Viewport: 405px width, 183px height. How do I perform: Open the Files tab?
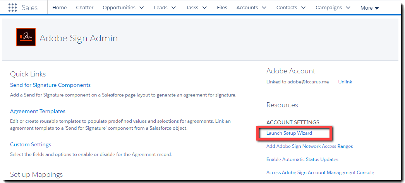click(x=222, y=8)
